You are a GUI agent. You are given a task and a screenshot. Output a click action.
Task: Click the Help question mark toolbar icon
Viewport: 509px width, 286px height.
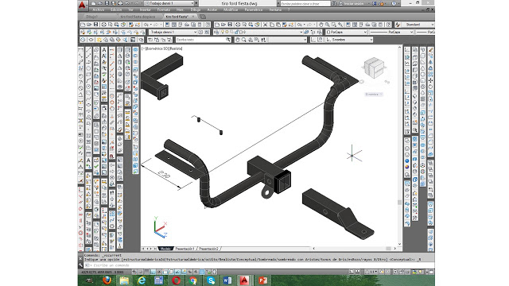point(388,25)
